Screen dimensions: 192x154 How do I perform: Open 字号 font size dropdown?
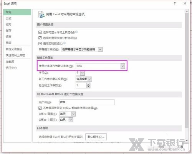tap(83, 73)
